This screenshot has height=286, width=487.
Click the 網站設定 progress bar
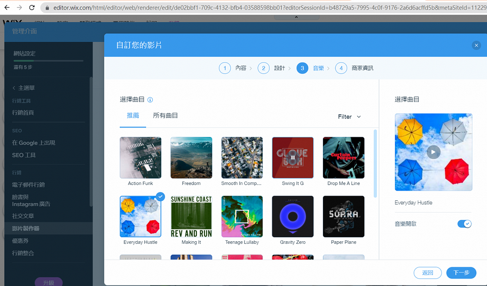(48, 61)
